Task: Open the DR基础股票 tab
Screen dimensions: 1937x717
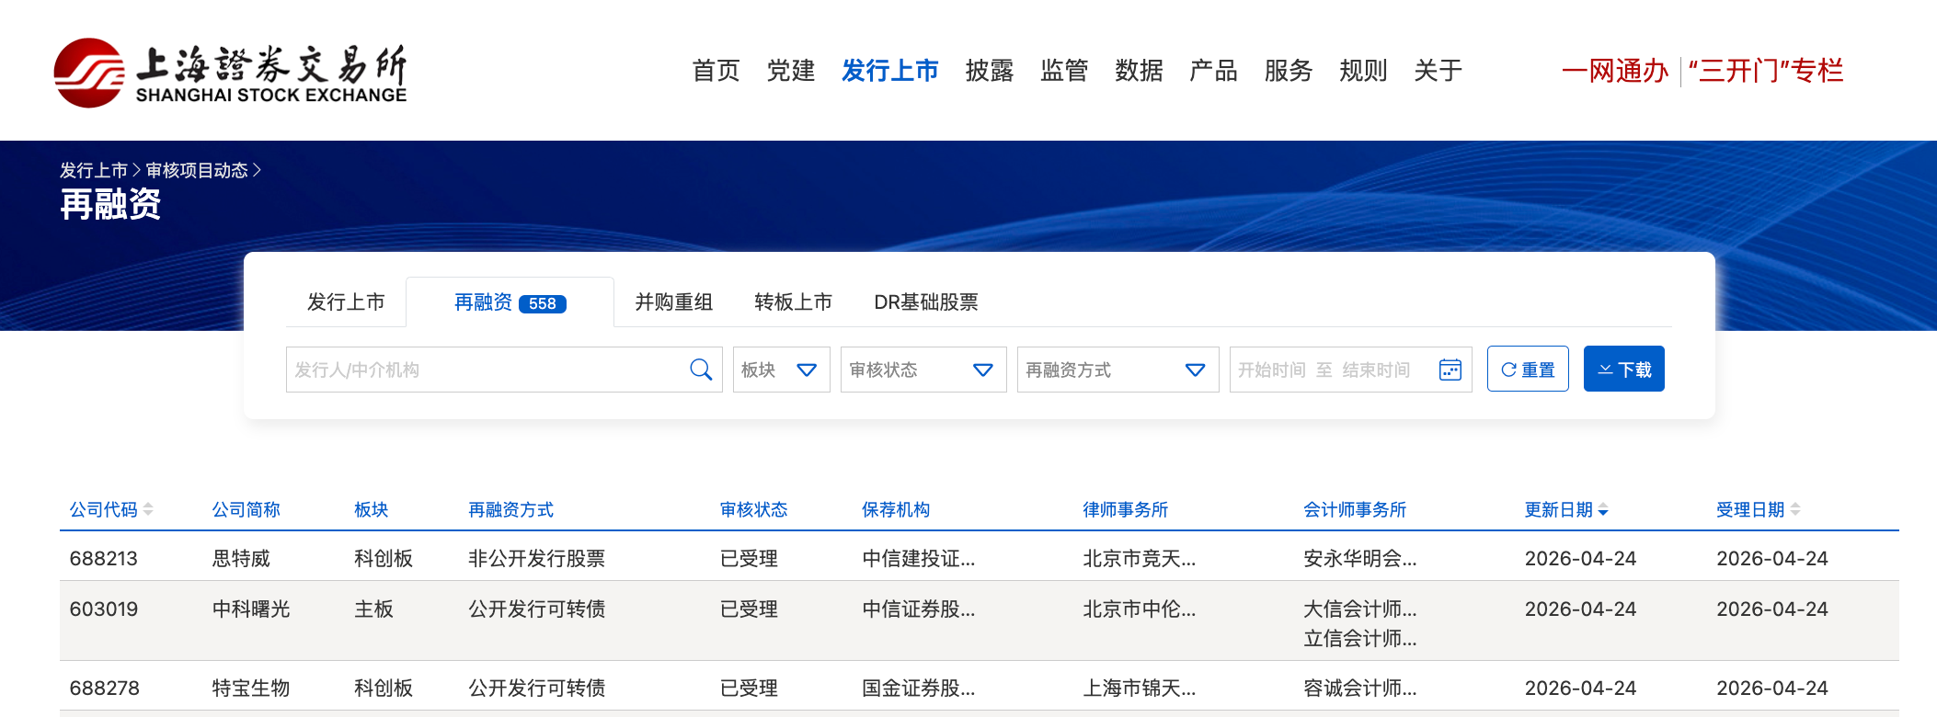Action: pyautogui.click(x=925, y=302)
